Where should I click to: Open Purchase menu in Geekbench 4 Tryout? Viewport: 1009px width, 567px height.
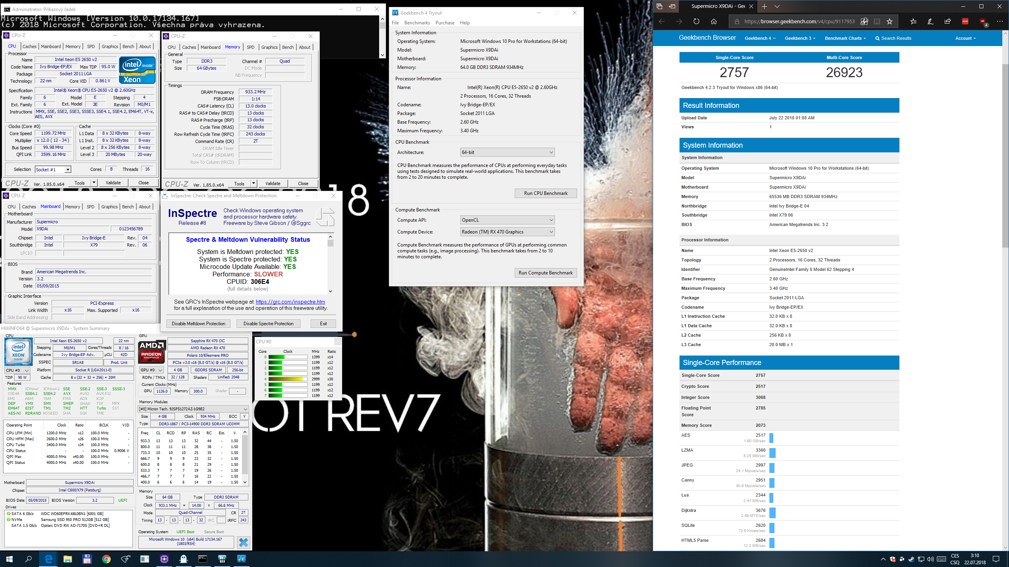click(445, 23)
